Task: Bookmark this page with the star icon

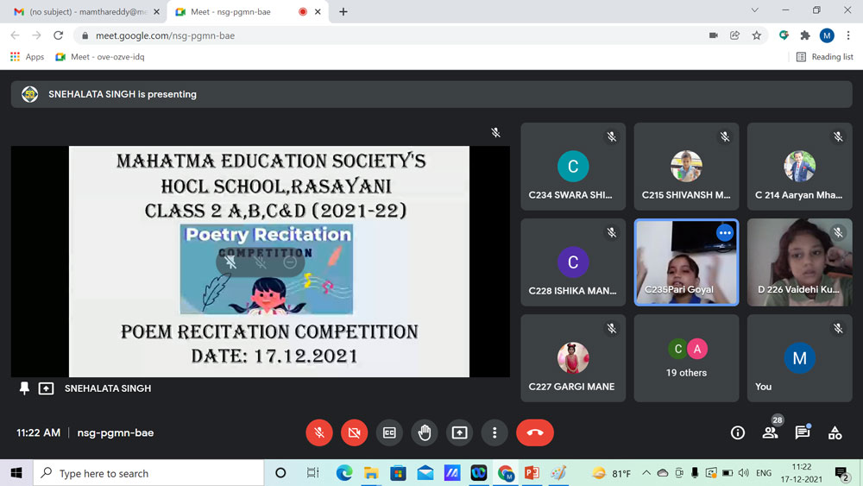Action: (x=757, y=35)
